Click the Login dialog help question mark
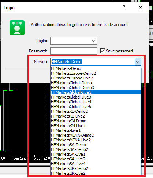The width and height of the screenshot is (153, 178). pyautogui.click(x=124, y=7)
